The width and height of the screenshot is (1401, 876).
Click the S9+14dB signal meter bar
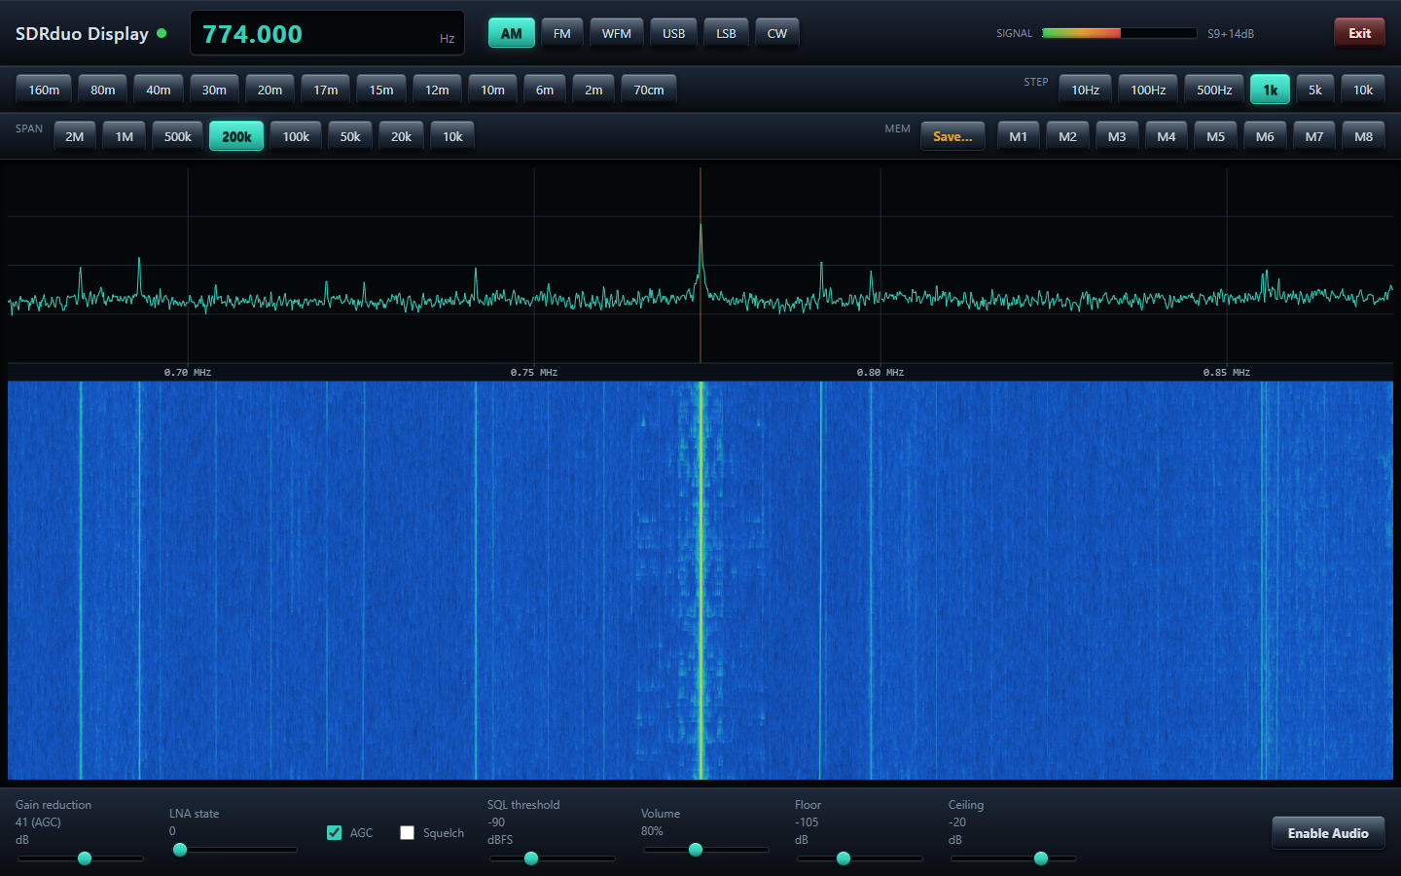[x=1119, y=33]
